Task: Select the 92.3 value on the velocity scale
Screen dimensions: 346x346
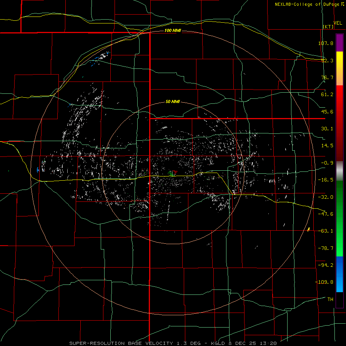Action: pos(327,60)
